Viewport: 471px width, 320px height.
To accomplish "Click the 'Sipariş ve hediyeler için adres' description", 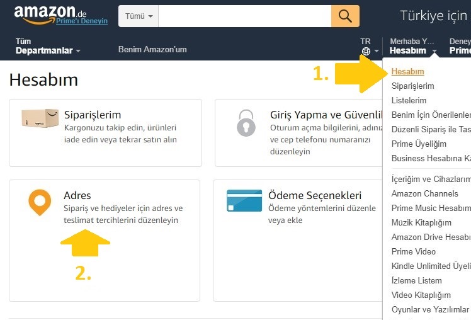I will coord(123,214).
